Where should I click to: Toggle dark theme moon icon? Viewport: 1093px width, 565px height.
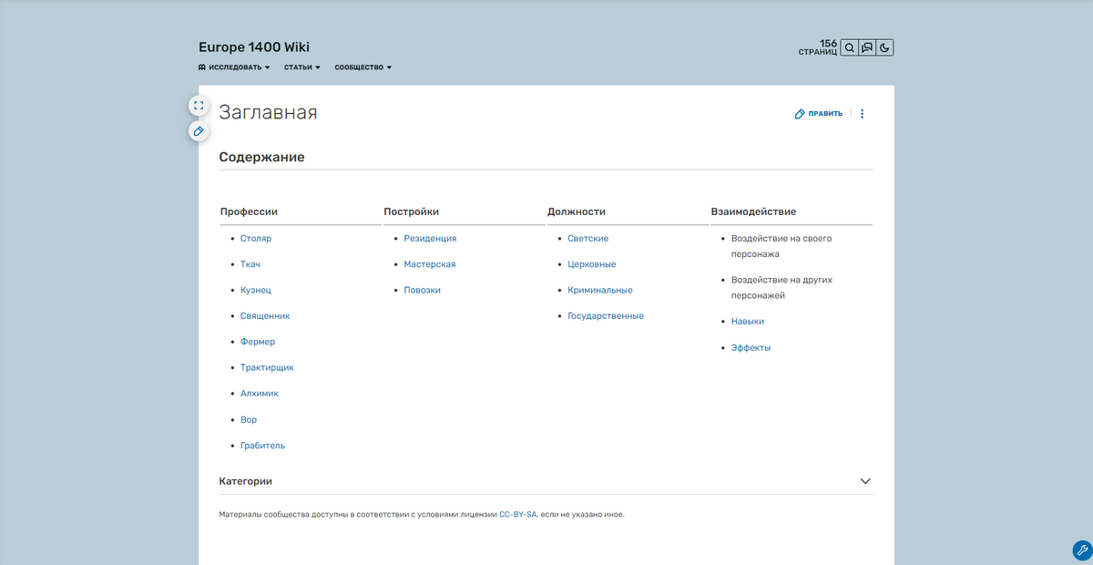point(884,47)
